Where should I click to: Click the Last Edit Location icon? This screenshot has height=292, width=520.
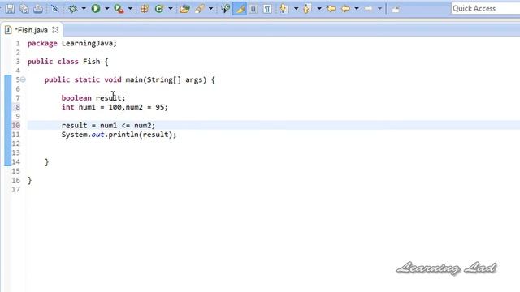tap(331, 9)
